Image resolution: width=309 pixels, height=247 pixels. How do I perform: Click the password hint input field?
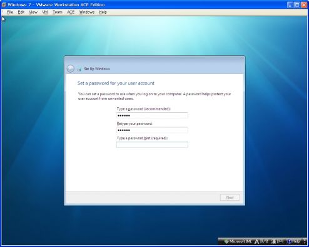tap(152, 145)
